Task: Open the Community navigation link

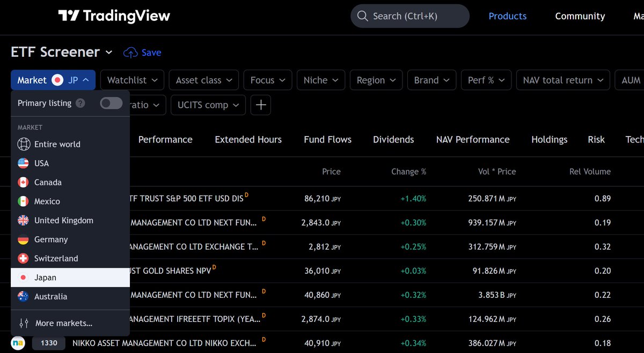Action: point(580,16)
